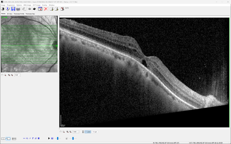
Task: Click the fundus infrared image
Action: tap(29, 44)
